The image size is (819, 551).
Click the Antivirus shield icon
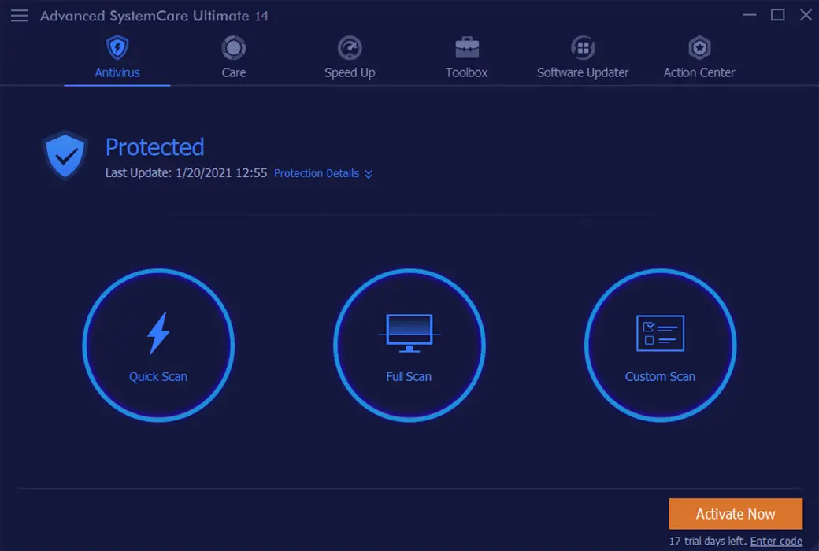tap(117, 48)
